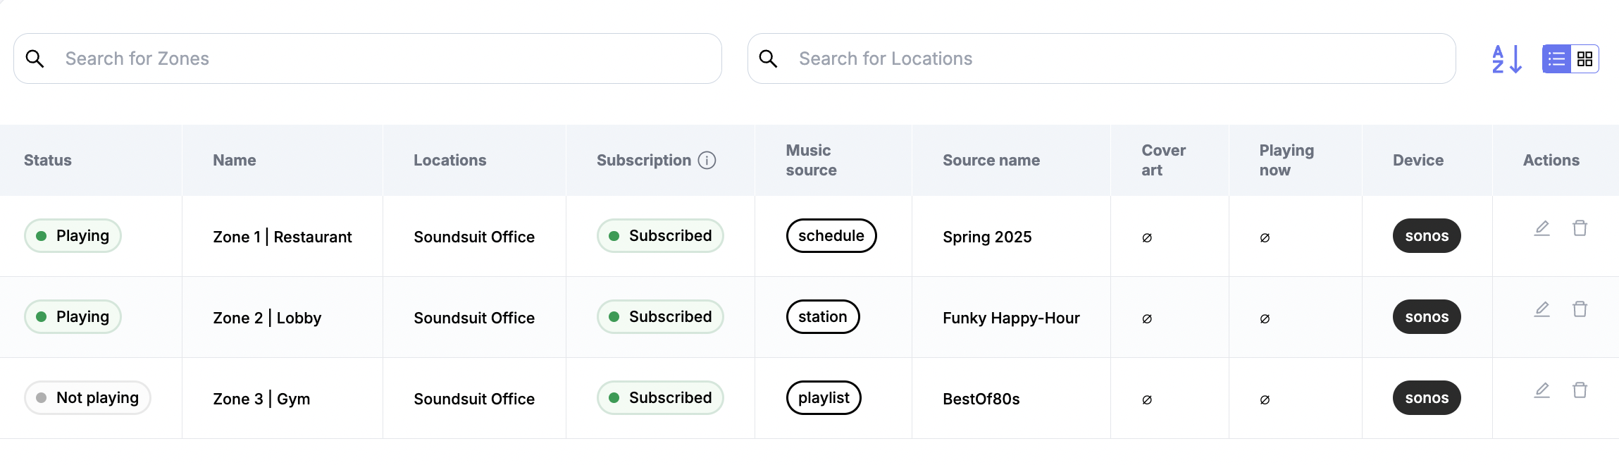Edit Zone 1 Restaurant with pencil icon
This screenshot has width=1619, height=465.
tap(1542, 228)
